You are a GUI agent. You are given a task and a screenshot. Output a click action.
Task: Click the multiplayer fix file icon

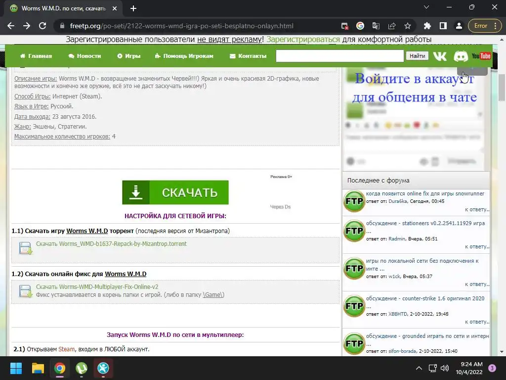tap(26, 291)
